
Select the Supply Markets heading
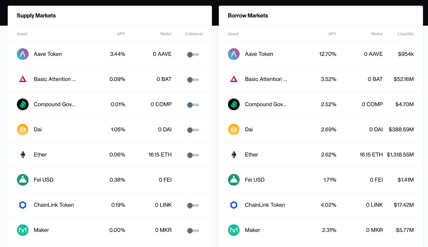click(x=36, y=15)
